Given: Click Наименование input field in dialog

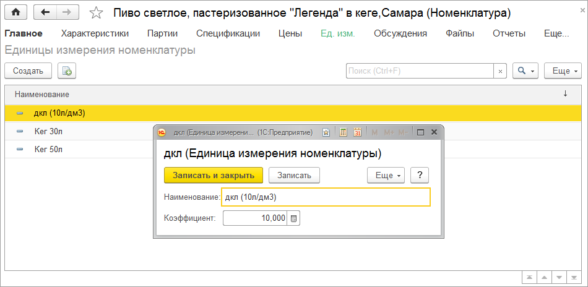Looking at the screenshot, I should pyautogui.click(x=326, y=197).
